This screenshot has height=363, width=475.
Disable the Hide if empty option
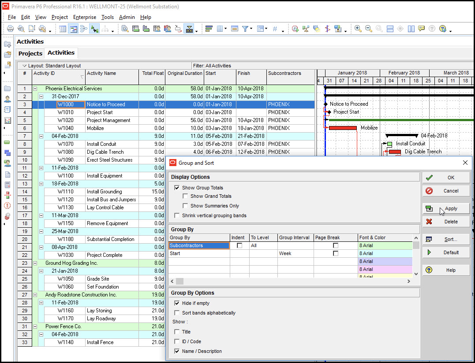click(x=177, y=303)
